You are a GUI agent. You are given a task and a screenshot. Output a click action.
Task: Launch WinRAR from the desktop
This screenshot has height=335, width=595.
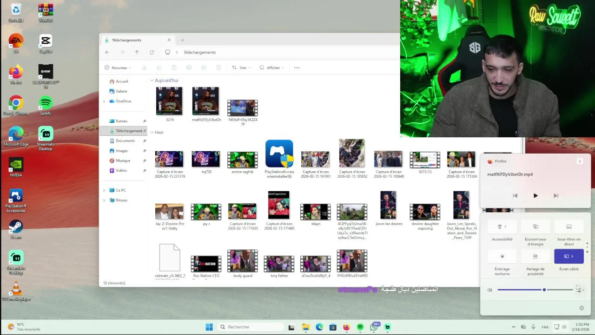coord(46,13)
